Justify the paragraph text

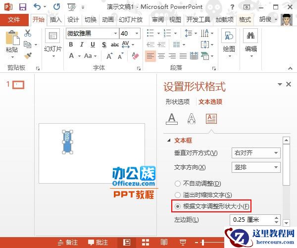pyautogui.click(x=183, y=56)
